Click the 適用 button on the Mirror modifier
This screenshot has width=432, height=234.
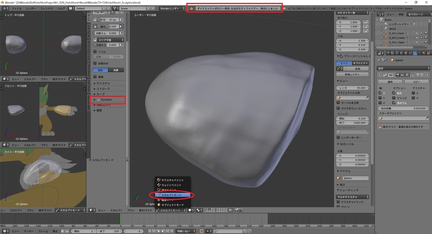tap(390, 82)
